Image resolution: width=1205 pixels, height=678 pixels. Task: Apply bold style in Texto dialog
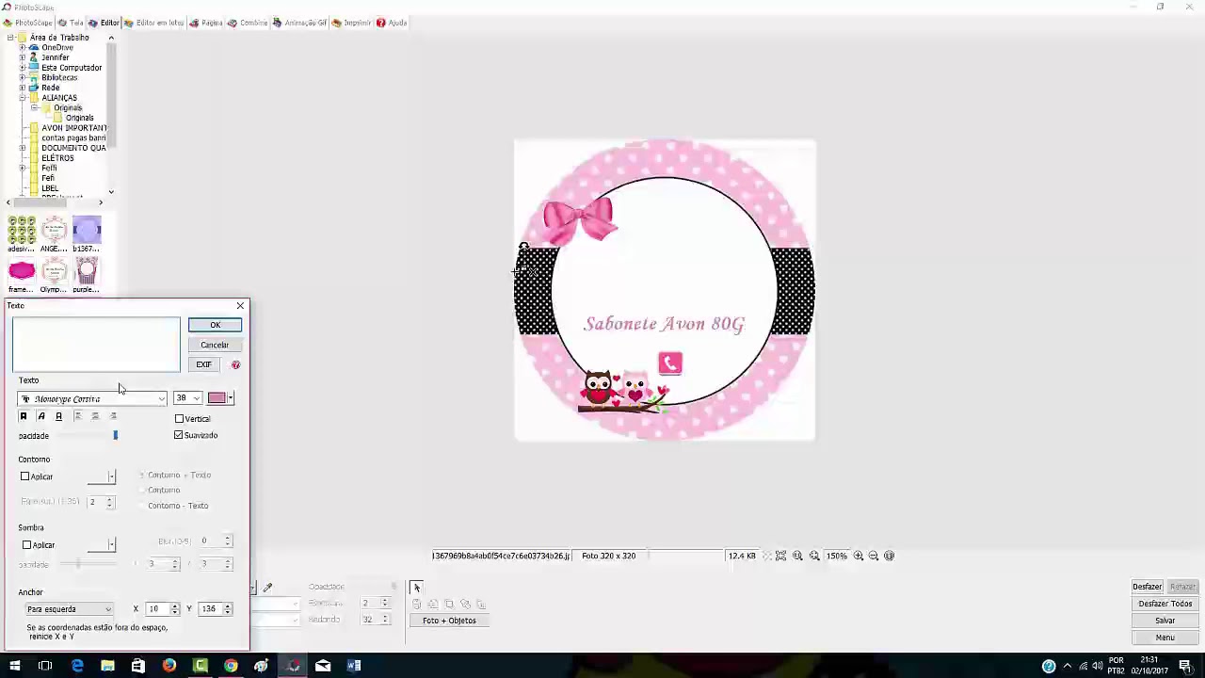[24, 416]
